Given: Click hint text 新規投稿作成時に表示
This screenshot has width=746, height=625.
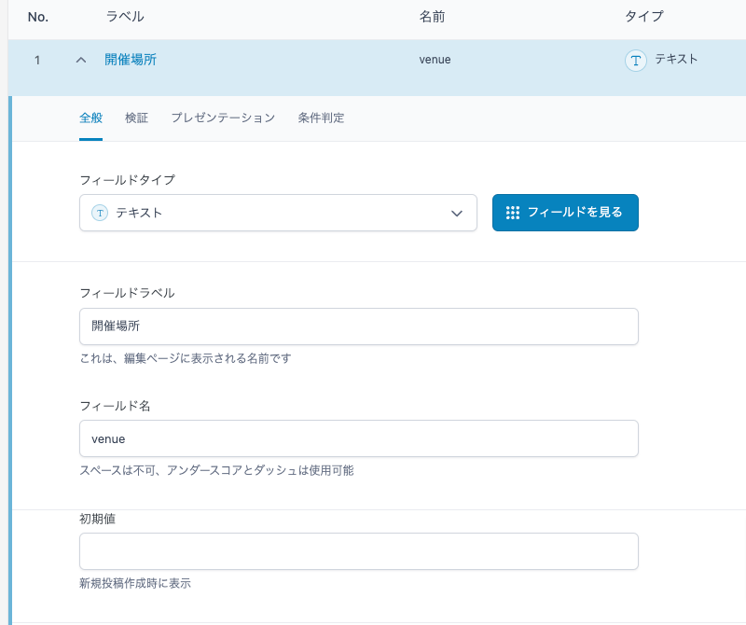Looking at the screenshot, I should tap(135, 583).
